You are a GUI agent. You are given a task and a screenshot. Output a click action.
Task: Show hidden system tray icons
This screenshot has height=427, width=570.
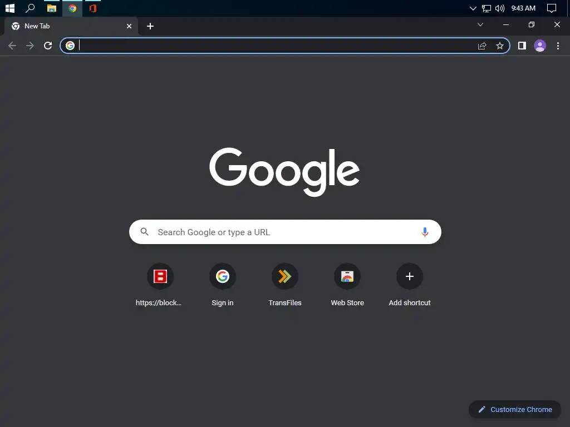coord(473,8)
